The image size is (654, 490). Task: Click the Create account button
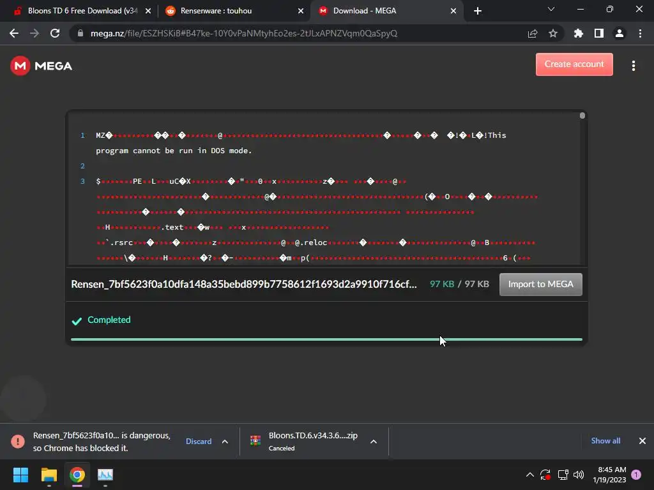pos(574,64)
